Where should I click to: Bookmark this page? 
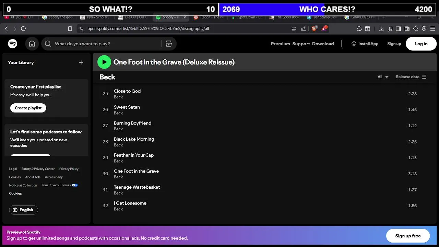tap(70, 29)
